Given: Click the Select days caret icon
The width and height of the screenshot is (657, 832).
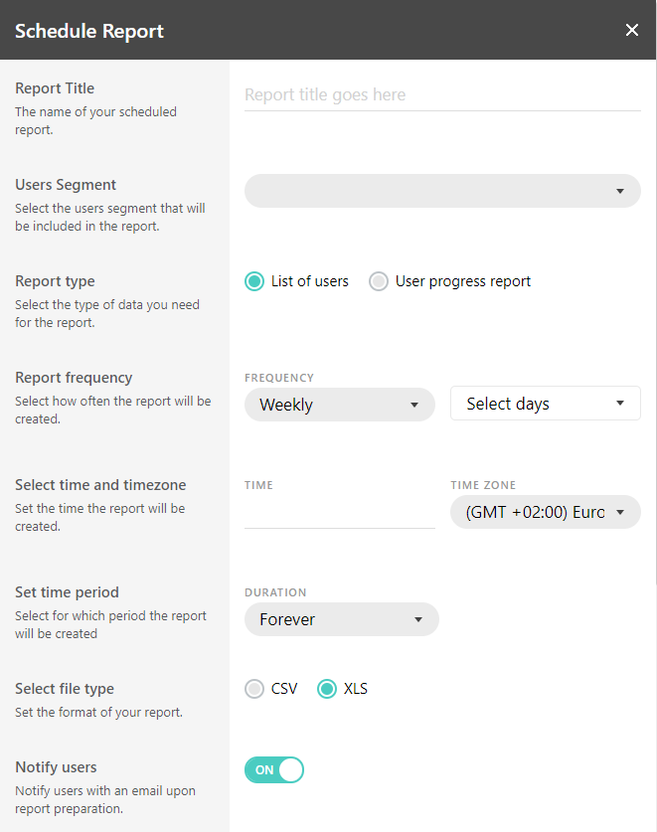Looking at the screenshot, I should click(620, 404).
